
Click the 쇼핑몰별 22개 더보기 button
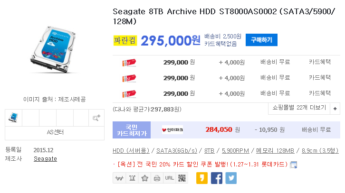(x=299, y=108)
